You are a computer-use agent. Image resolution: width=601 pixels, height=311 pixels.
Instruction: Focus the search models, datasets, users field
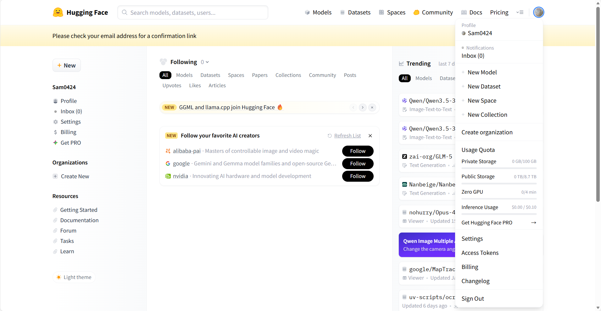193,13
